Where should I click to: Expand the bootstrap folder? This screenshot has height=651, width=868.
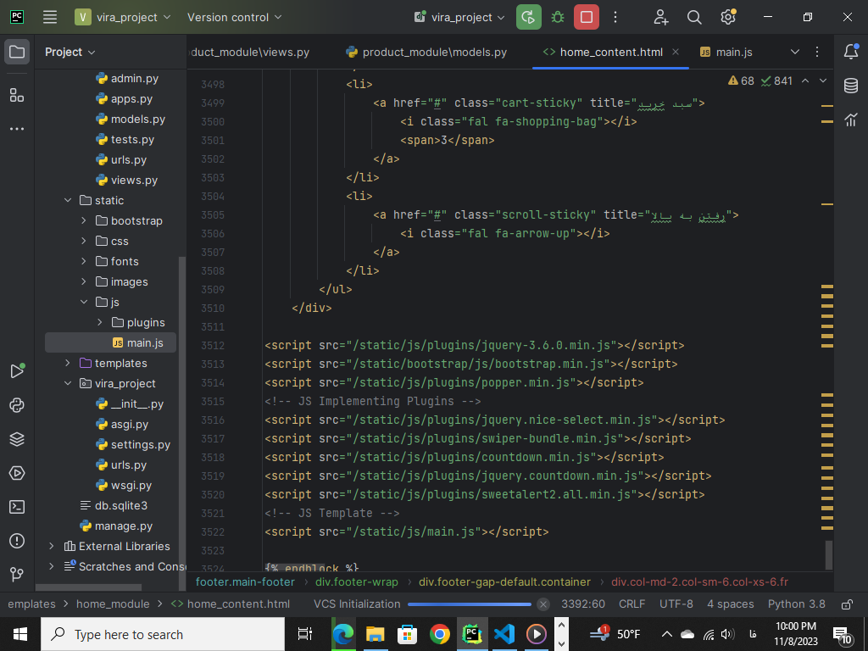click(x=84, y=221)
